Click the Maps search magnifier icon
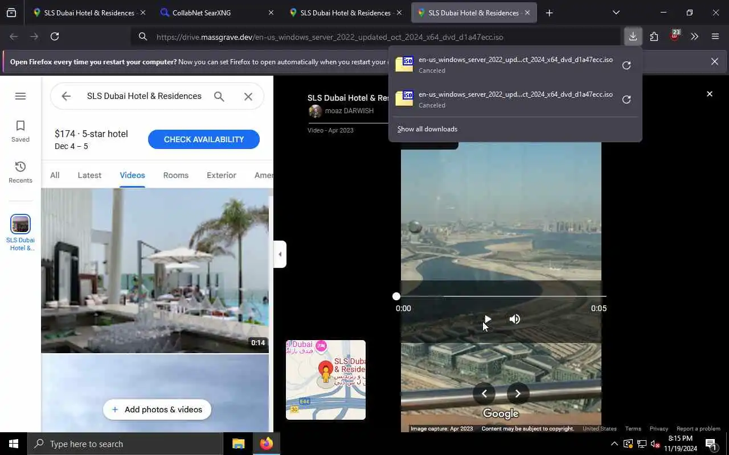This screenshot has width=729, height=455. click(x=219, y=96)
